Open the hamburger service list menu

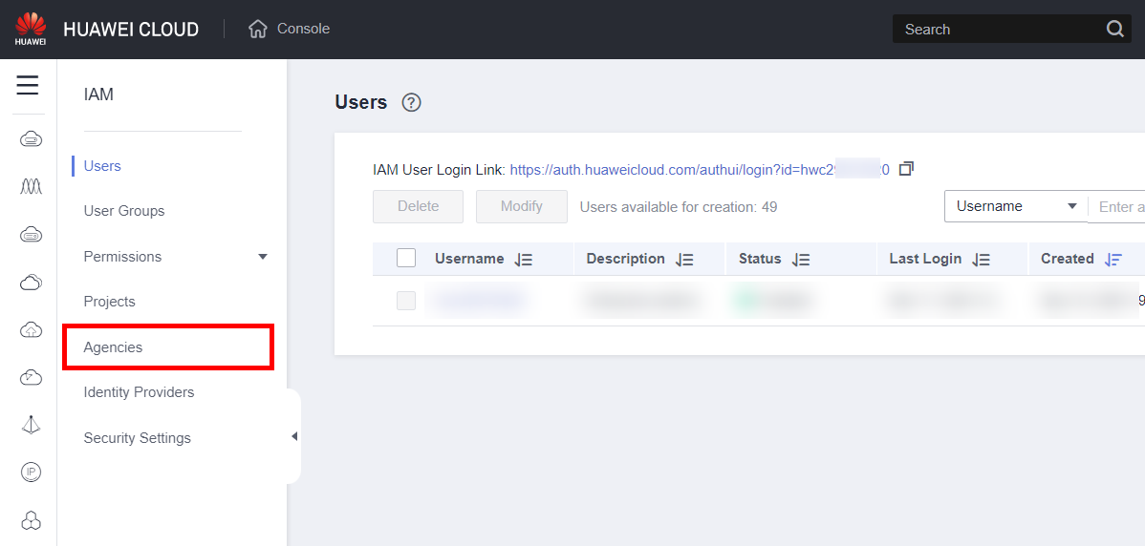point(28,86)
